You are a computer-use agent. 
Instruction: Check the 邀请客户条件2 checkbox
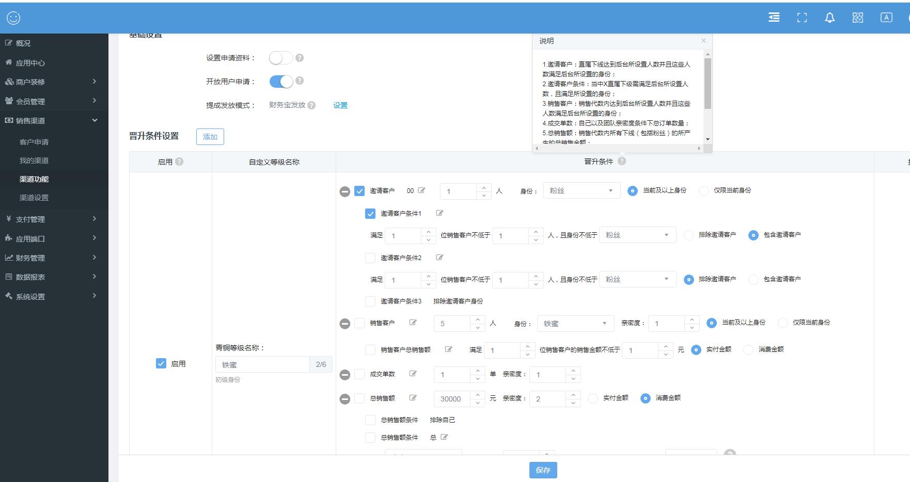[370, 258]
